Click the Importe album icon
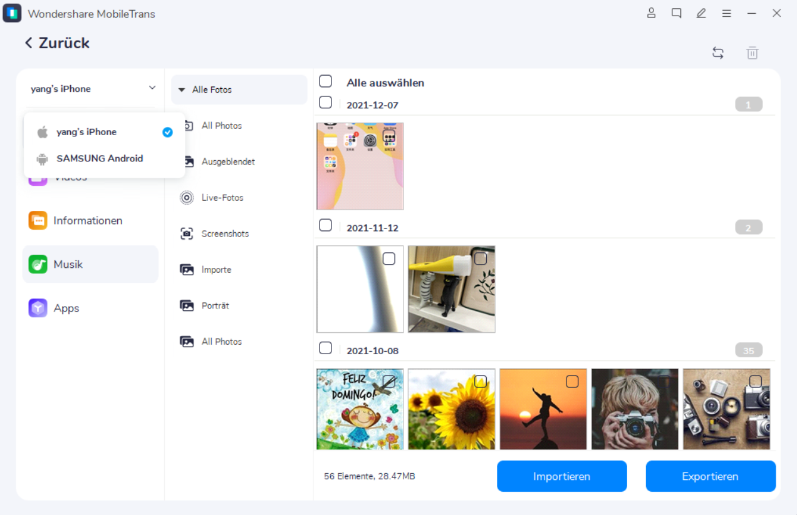The image size is (797, 515). tap(187, 270)
